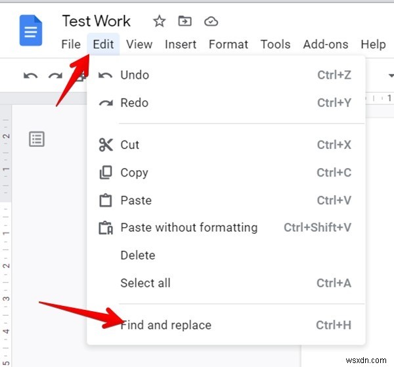Show the document outline icon
The height and width of the screenshot is (367, 394).
37,139
